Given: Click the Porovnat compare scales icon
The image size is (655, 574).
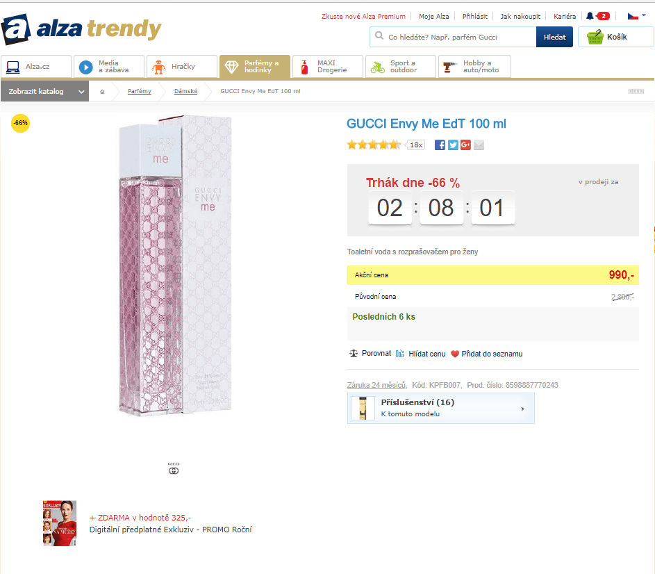Looking at the screenshot, I should pos(354,354).
